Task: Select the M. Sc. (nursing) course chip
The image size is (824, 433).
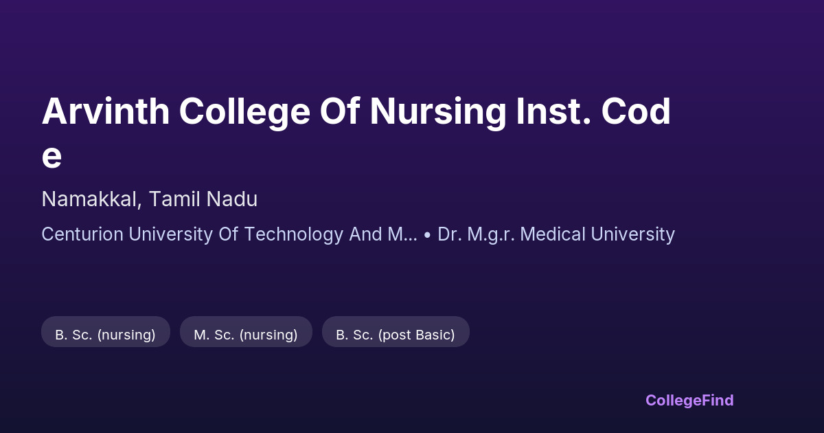Action: 246,335
